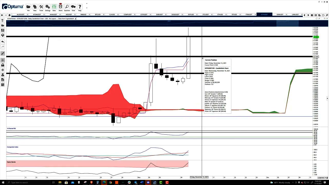Click the Friday, November 12, 2021 date label
The height and width of the screenshot is (185, 329).
pos(199,177)
